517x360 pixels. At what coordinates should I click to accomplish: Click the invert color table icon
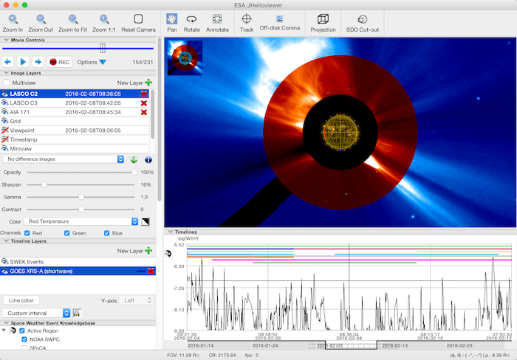coord(145,221)
